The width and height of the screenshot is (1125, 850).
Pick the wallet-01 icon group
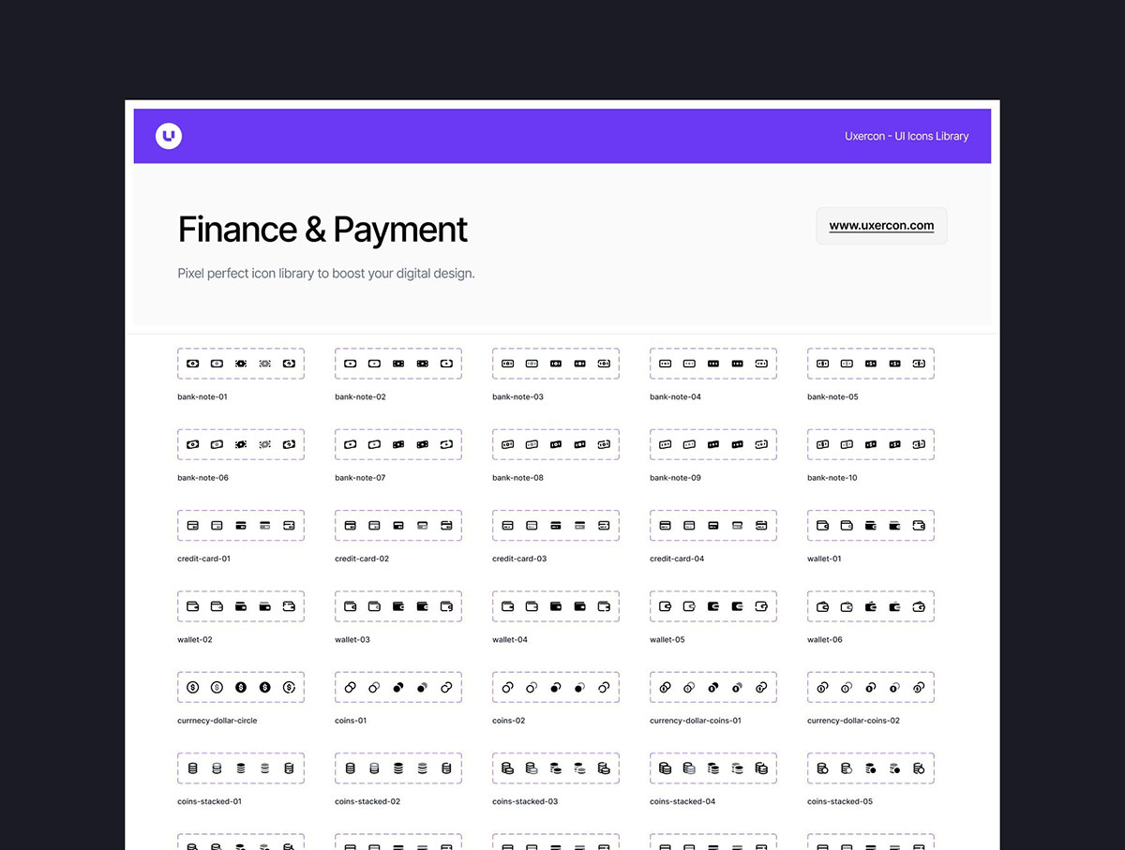coord(871,525)
